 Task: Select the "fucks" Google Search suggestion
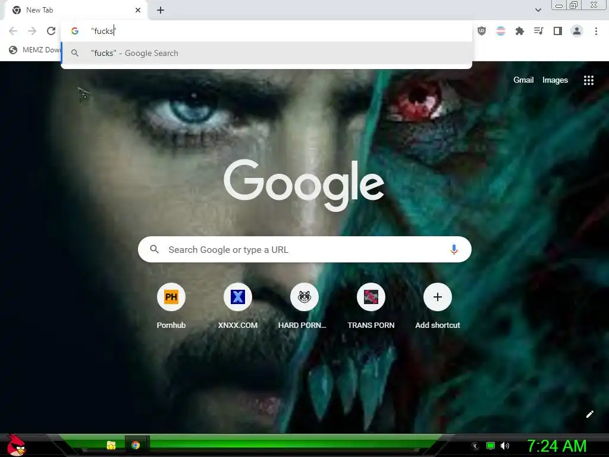(266, 53)
